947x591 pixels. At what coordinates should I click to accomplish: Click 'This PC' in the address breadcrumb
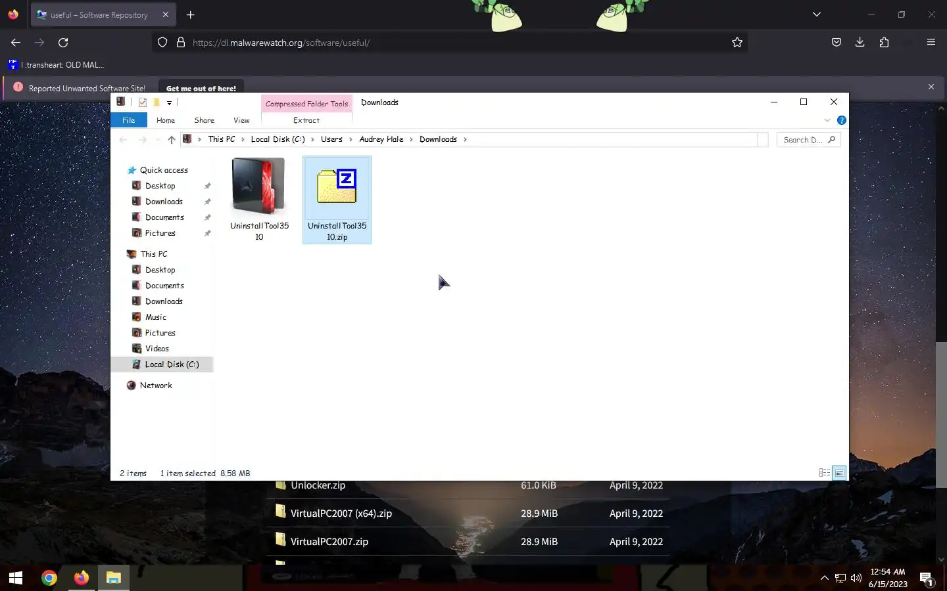click(222, 139)
